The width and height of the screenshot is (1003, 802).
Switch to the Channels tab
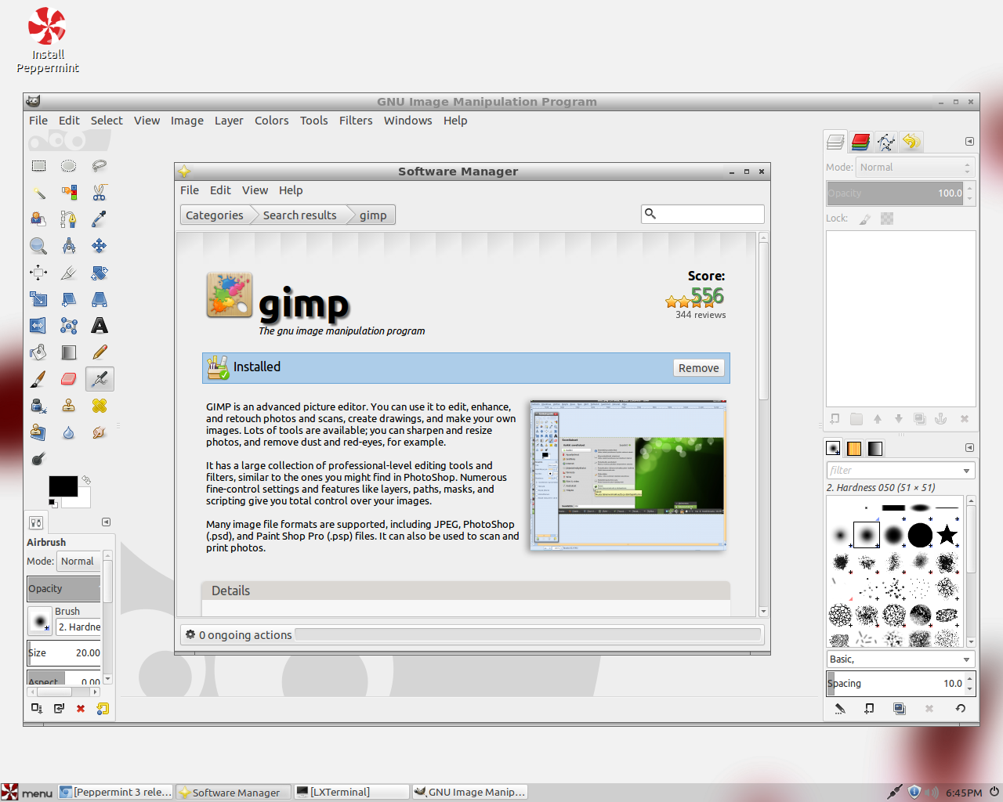point(860,142)
